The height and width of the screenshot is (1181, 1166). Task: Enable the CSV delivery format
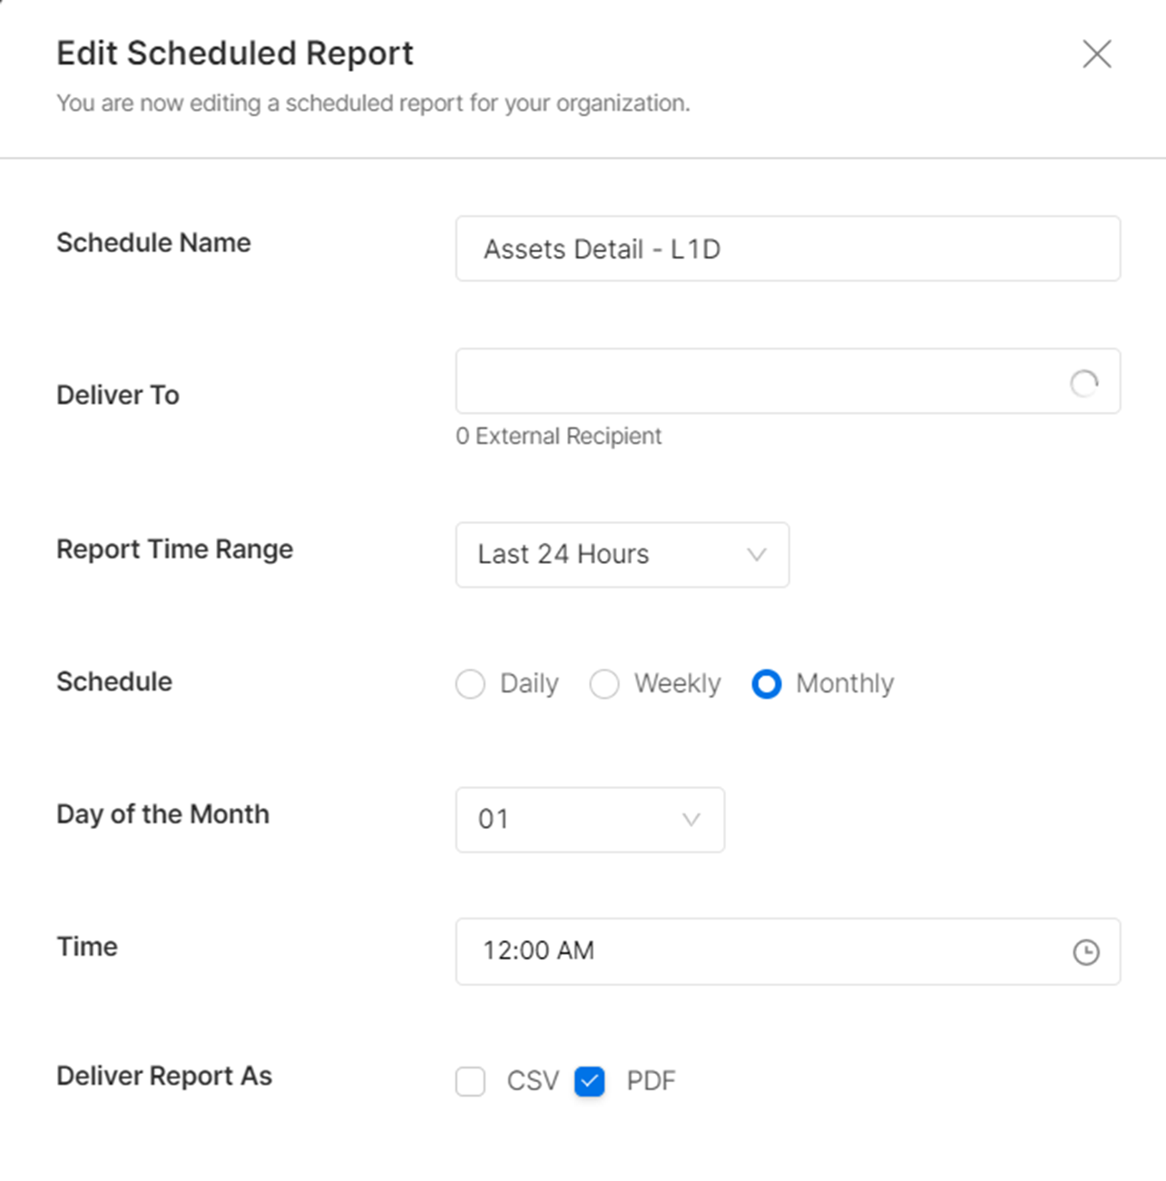coord(470,1081)
